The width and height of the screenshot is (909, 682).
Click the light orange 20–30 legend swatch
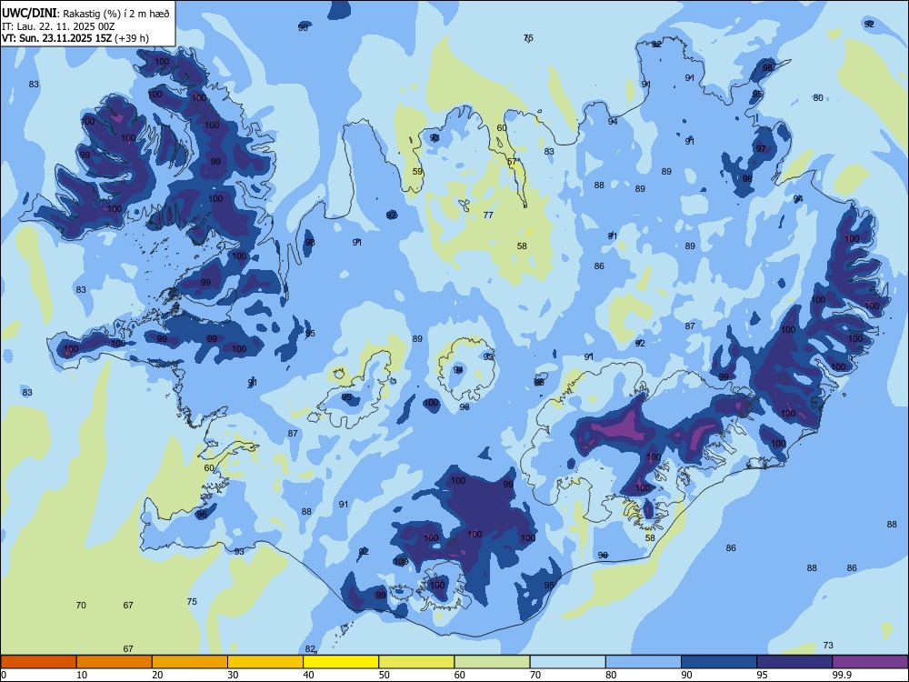point(190,662)
